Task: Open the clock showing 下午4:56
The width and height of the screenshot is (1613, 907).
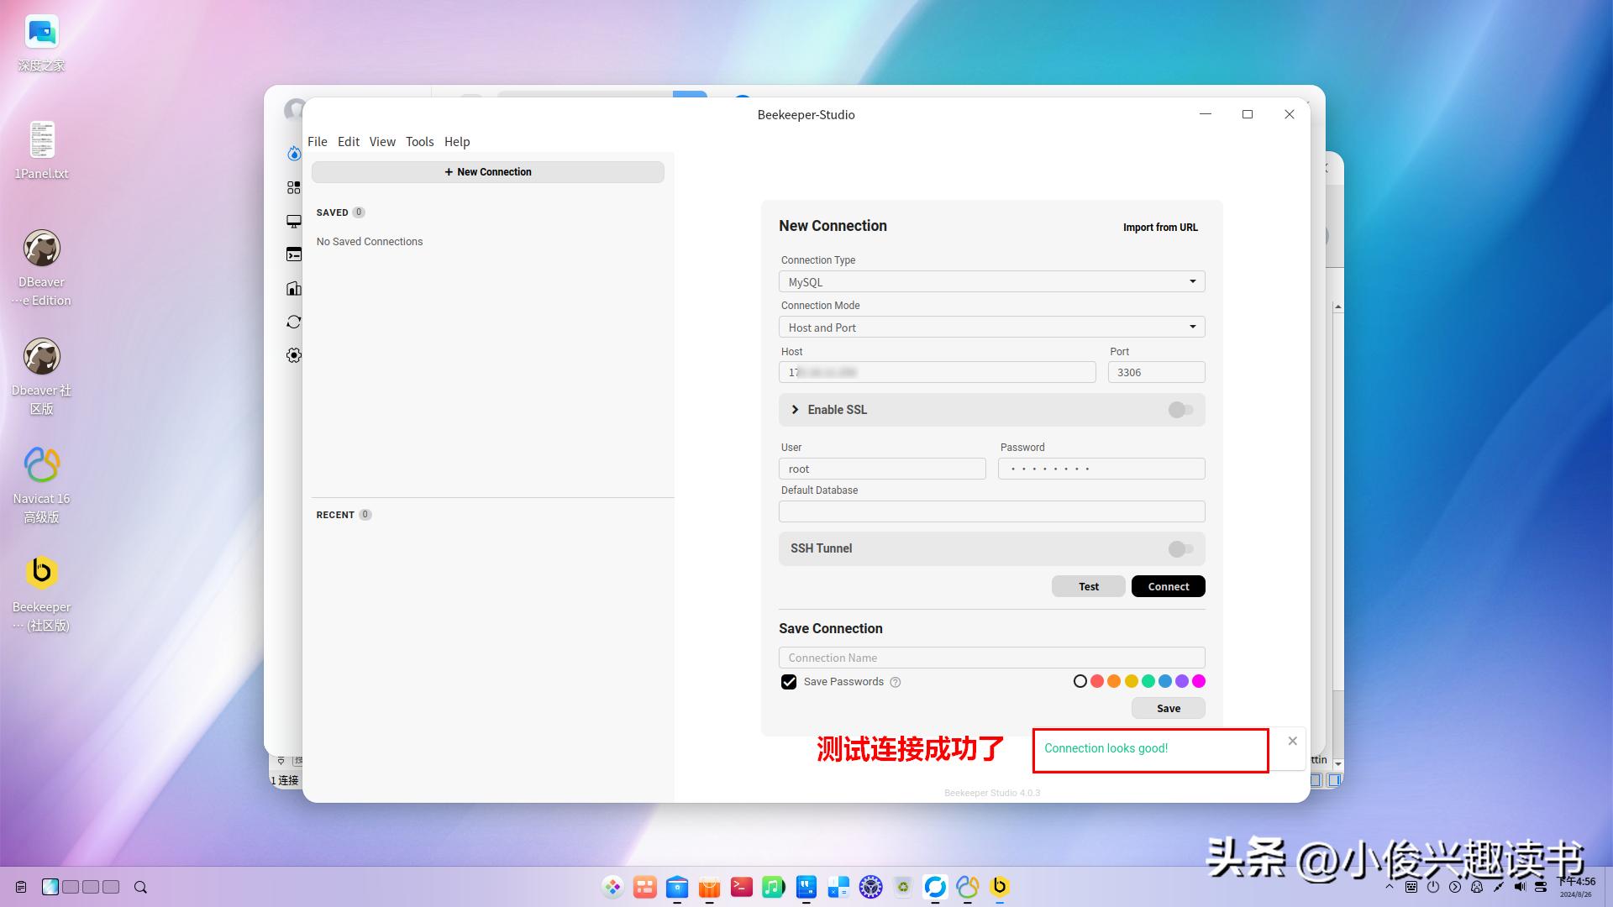Action: click(1575, 887)
